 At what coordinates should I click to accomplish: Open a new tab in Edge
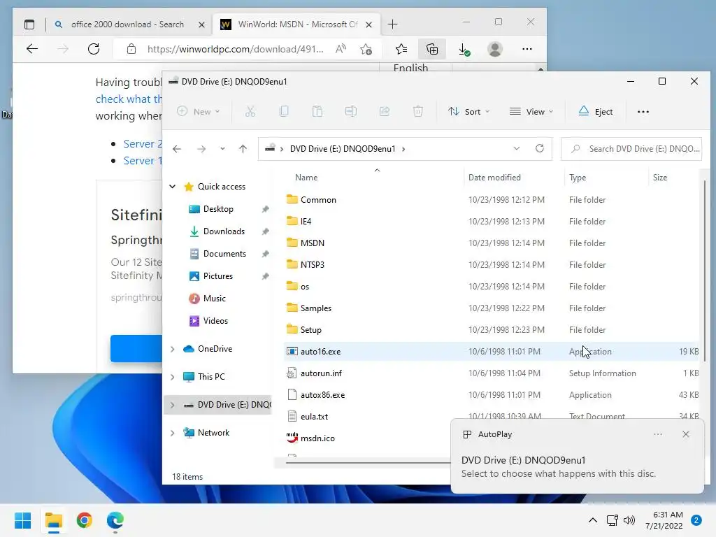pos(392,24)
